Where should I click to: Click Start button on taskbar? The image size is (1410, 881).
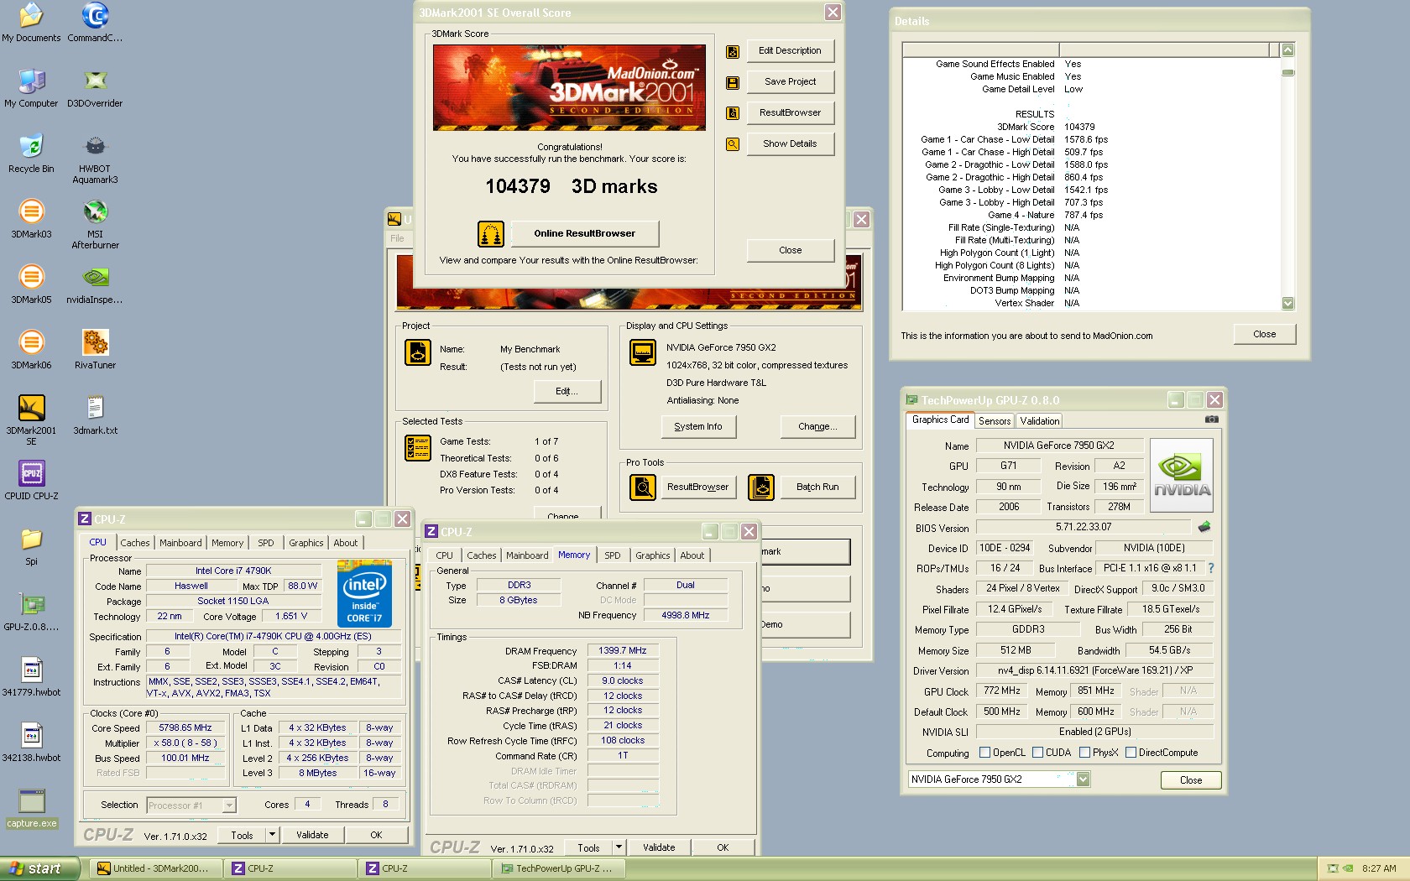(39, 868)
